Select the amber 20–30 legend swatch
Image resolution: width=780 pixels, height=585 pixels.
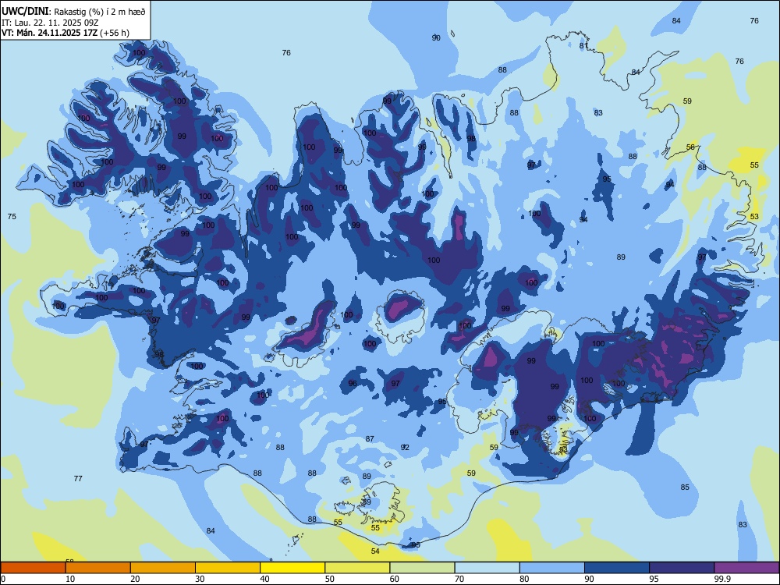coord(163,568)
